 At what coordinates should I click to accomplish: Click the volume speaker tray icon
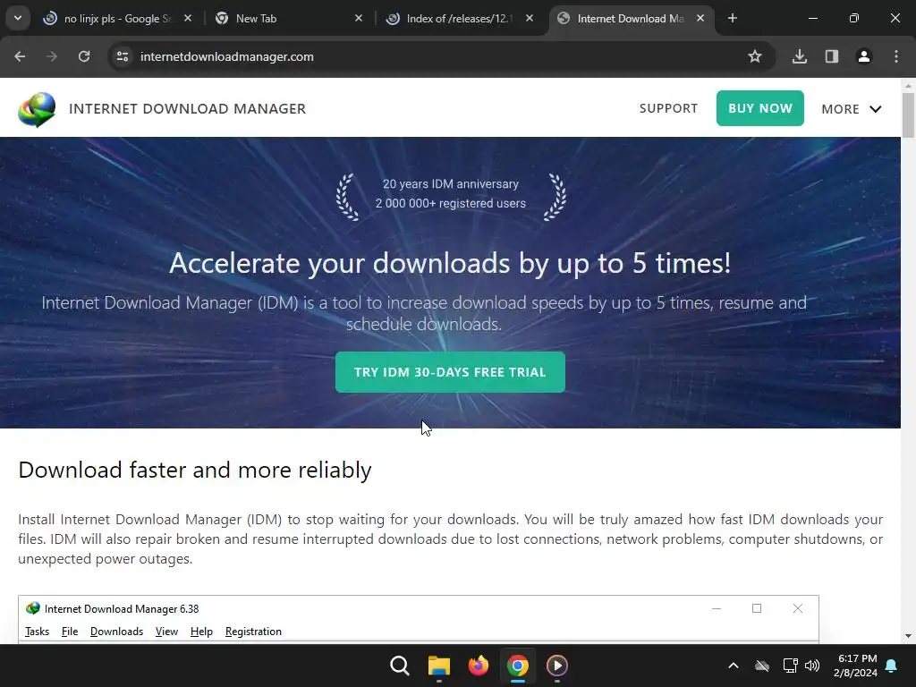pyautogui.click(x=812, y=666)
